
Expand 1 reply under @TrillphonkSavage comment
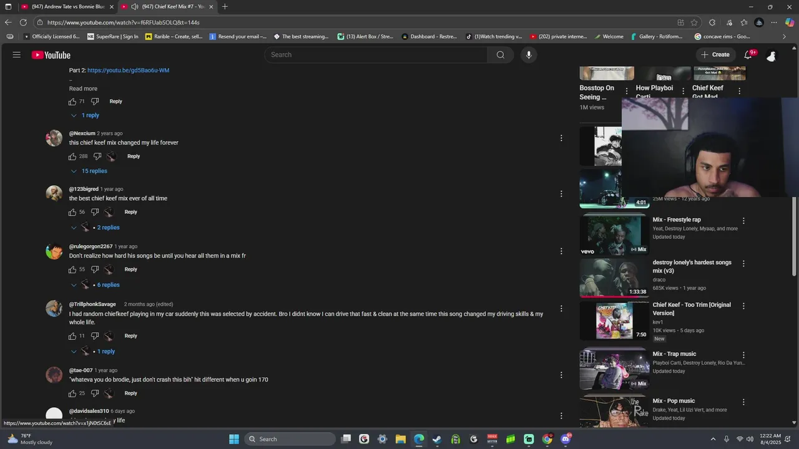[x=93, y=352]
